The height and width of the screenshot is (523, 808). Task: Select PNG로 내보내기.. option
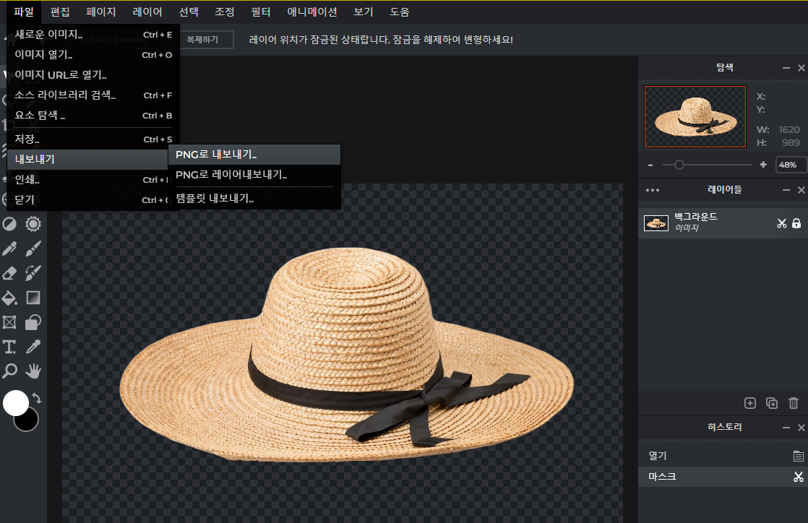click(x=254, y=155)
